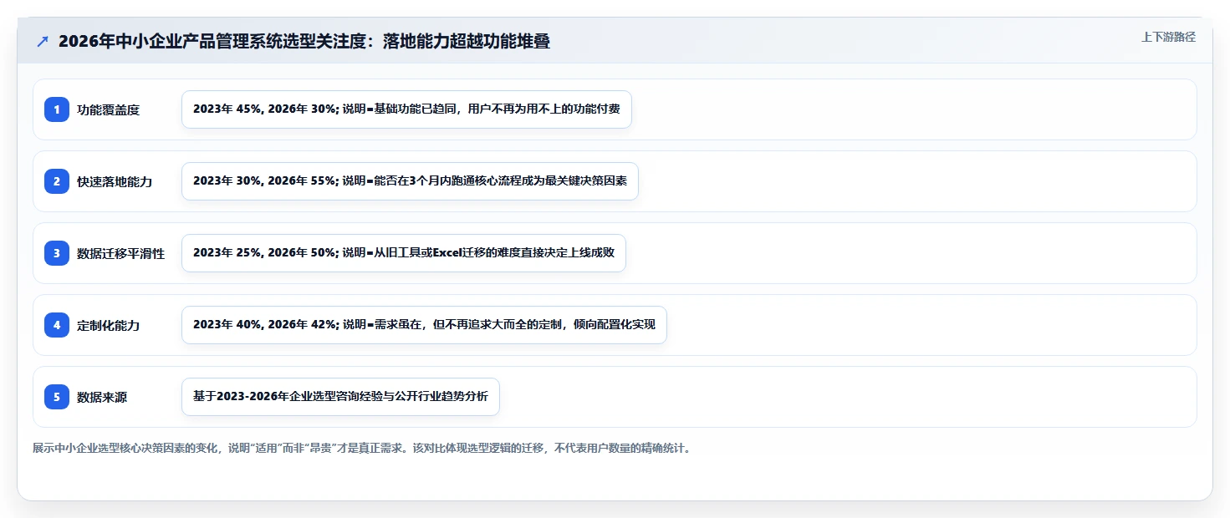Click the 数据来源 label
1230x518 pixels.
click(102, 397)
